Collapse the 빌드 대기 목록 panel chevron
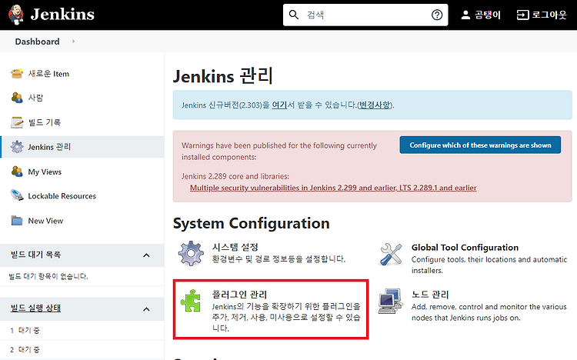577x360 pixels. (x=146, y=255)
